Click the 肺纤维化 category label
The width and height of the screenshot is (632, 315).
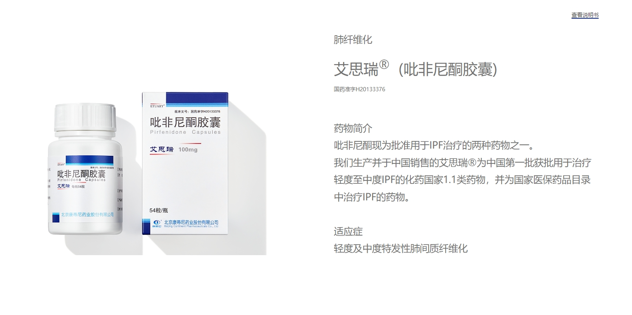pos(353,39)
